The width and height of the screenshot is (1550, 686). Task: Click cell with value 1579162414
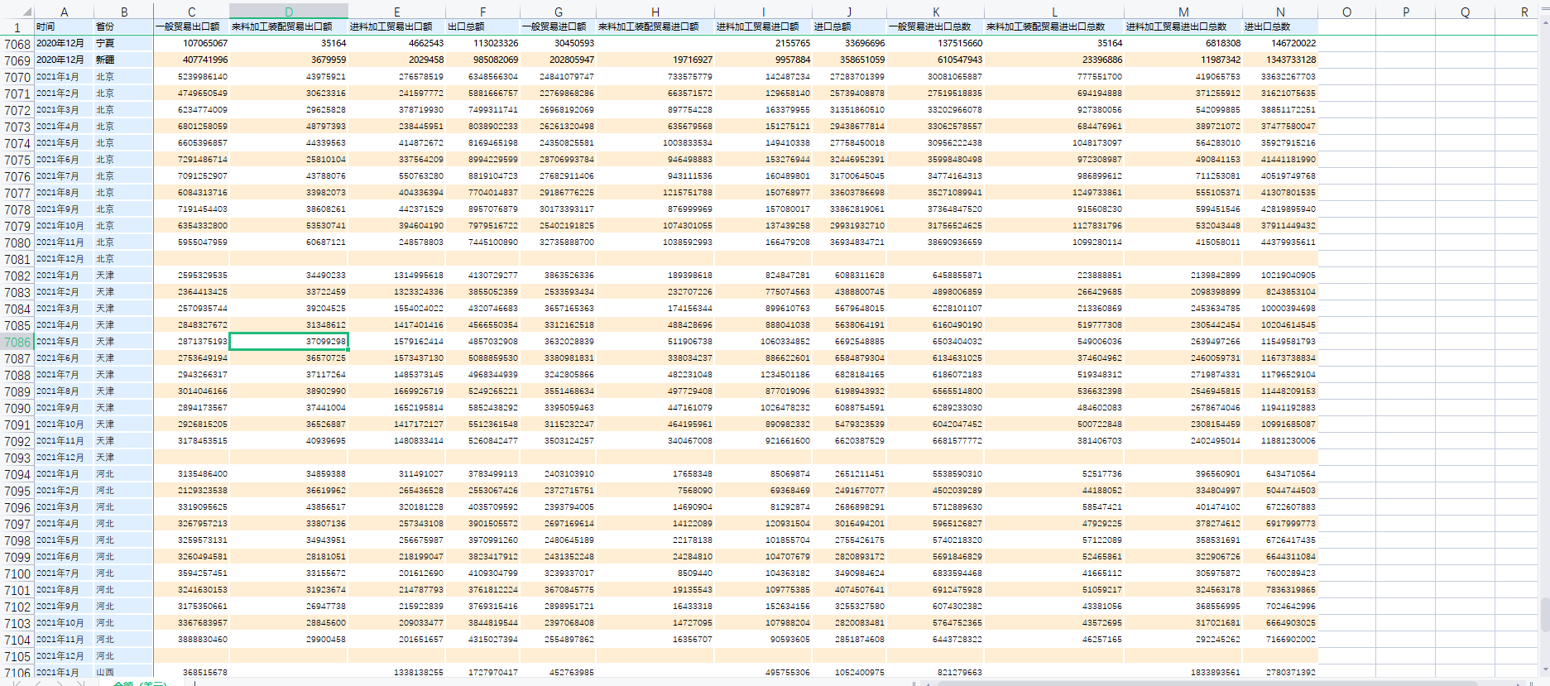pos(396,341)
